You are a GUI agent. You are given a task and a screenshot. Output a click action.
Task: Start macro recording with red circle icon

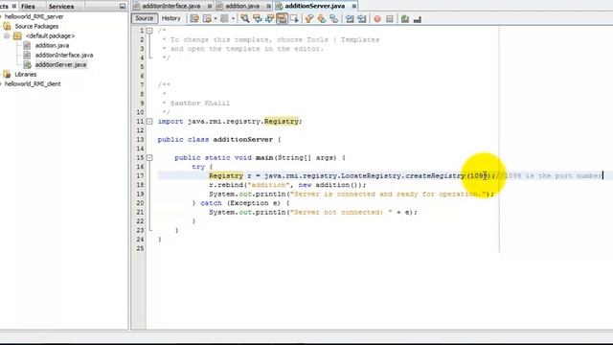(377, 19)
